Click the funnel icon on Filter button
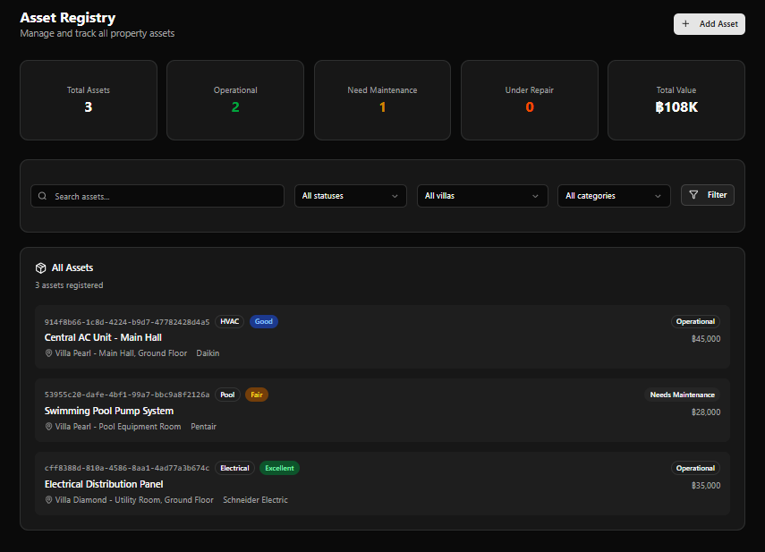This screenshot has height=552, width=765. [693, 195]
